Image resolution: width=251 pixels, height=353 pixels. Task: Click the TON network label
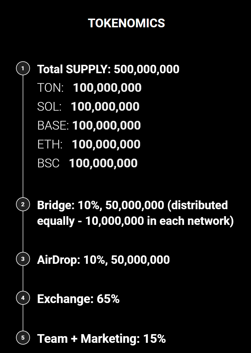pyautogui.click(x=50, y=88)
